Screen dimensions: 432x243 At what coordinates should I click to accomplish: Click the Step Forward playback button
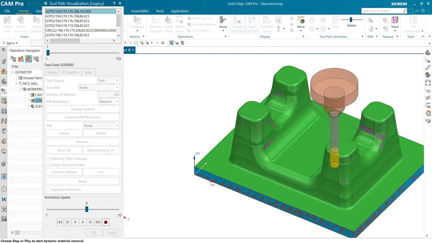coord(90,222)
